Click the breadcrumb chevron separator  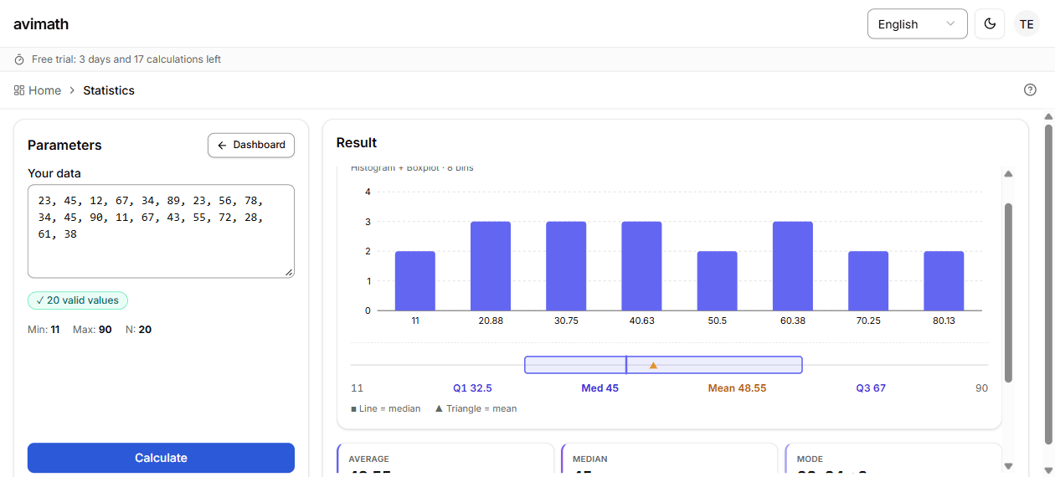click(72, 90)
